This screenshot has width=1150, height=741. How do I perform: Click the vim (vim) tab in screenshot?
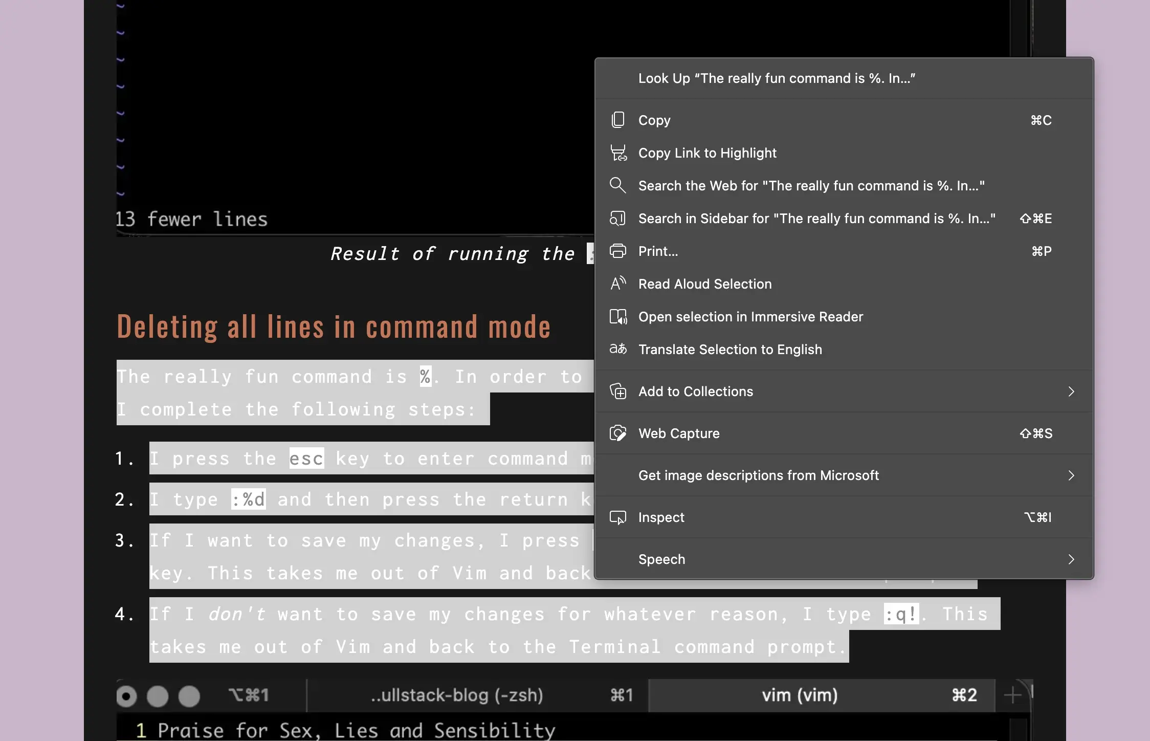(800, 695)
